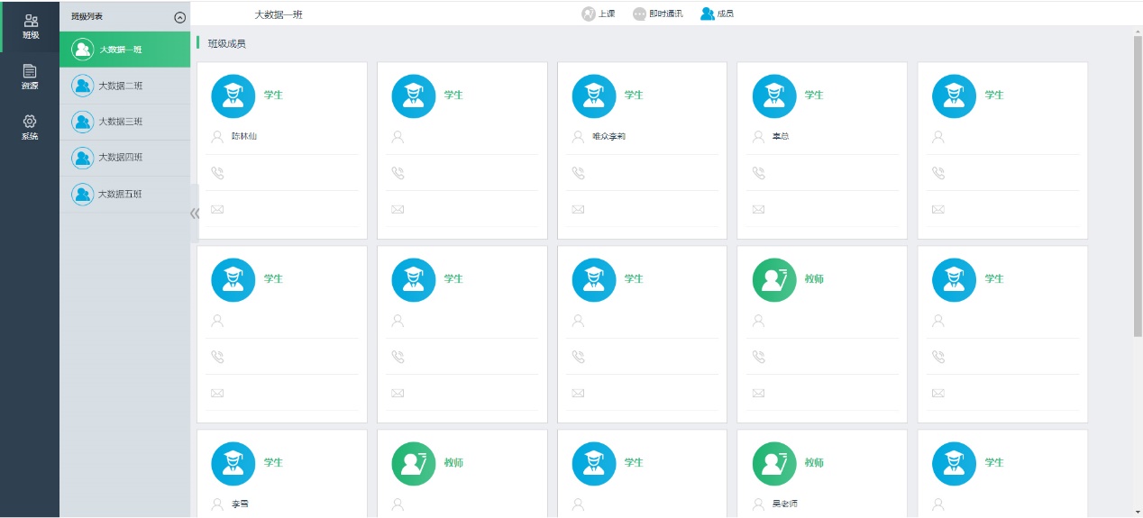Click the phone icon on 唯众李莉's card

point(578,173)
